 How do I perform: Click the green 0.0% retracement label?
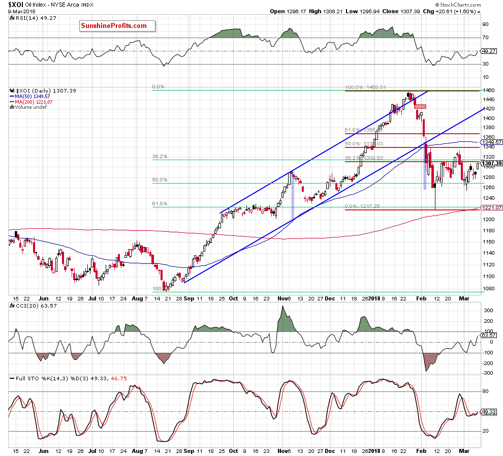[158, 86]
